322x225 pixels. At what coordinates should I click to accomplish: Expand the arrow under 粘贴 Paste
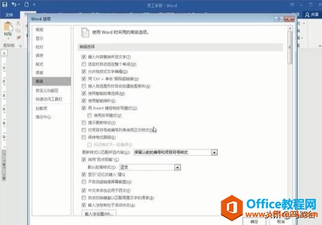[8, 39]
